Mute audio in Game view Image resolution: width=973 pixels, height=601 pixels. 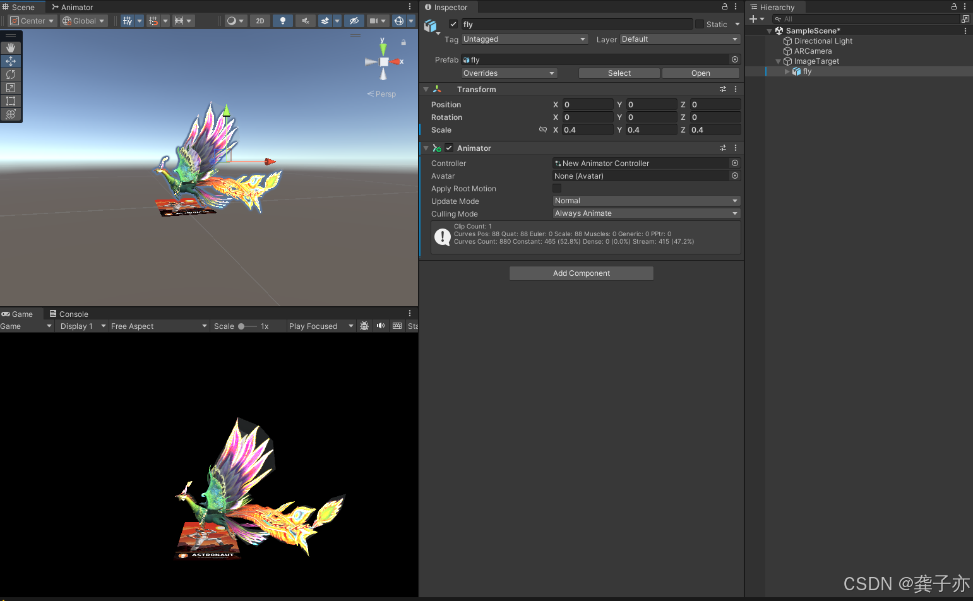[x=381, y=326]
